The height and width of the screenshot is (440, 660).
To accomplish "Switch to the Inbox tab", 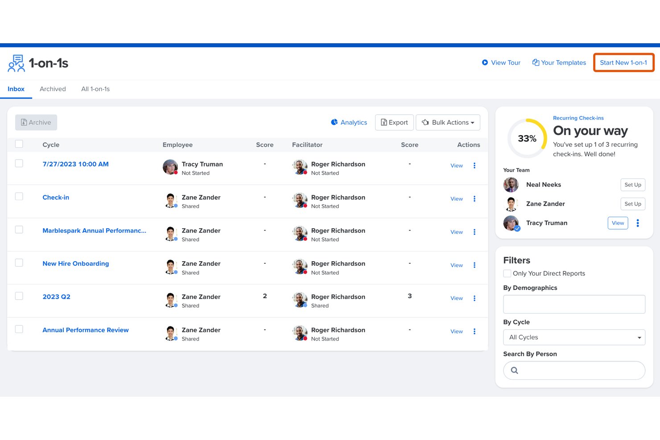I will [16, 89].
